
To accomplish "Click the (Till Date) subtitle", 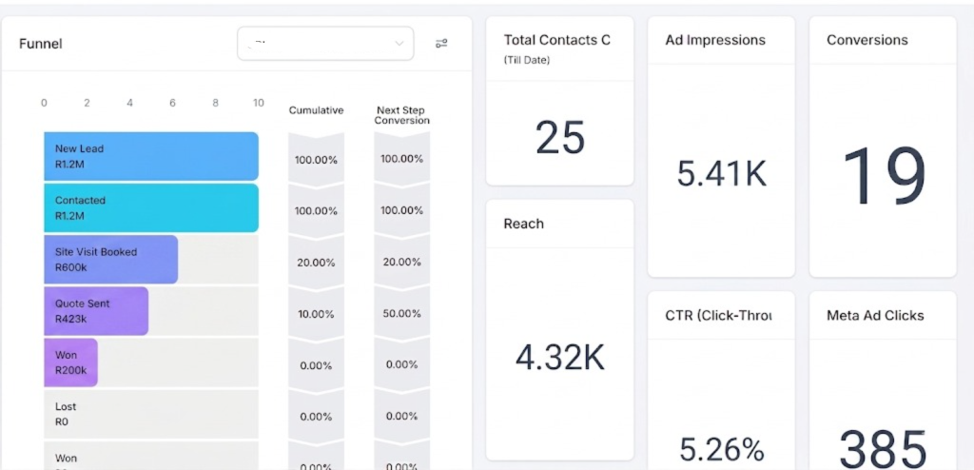I will click(x=527, y=60).
